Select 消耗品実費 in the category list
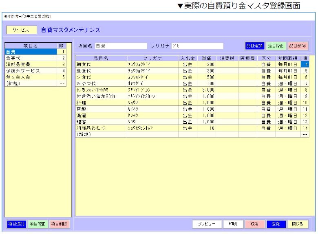 pos(35,64)
